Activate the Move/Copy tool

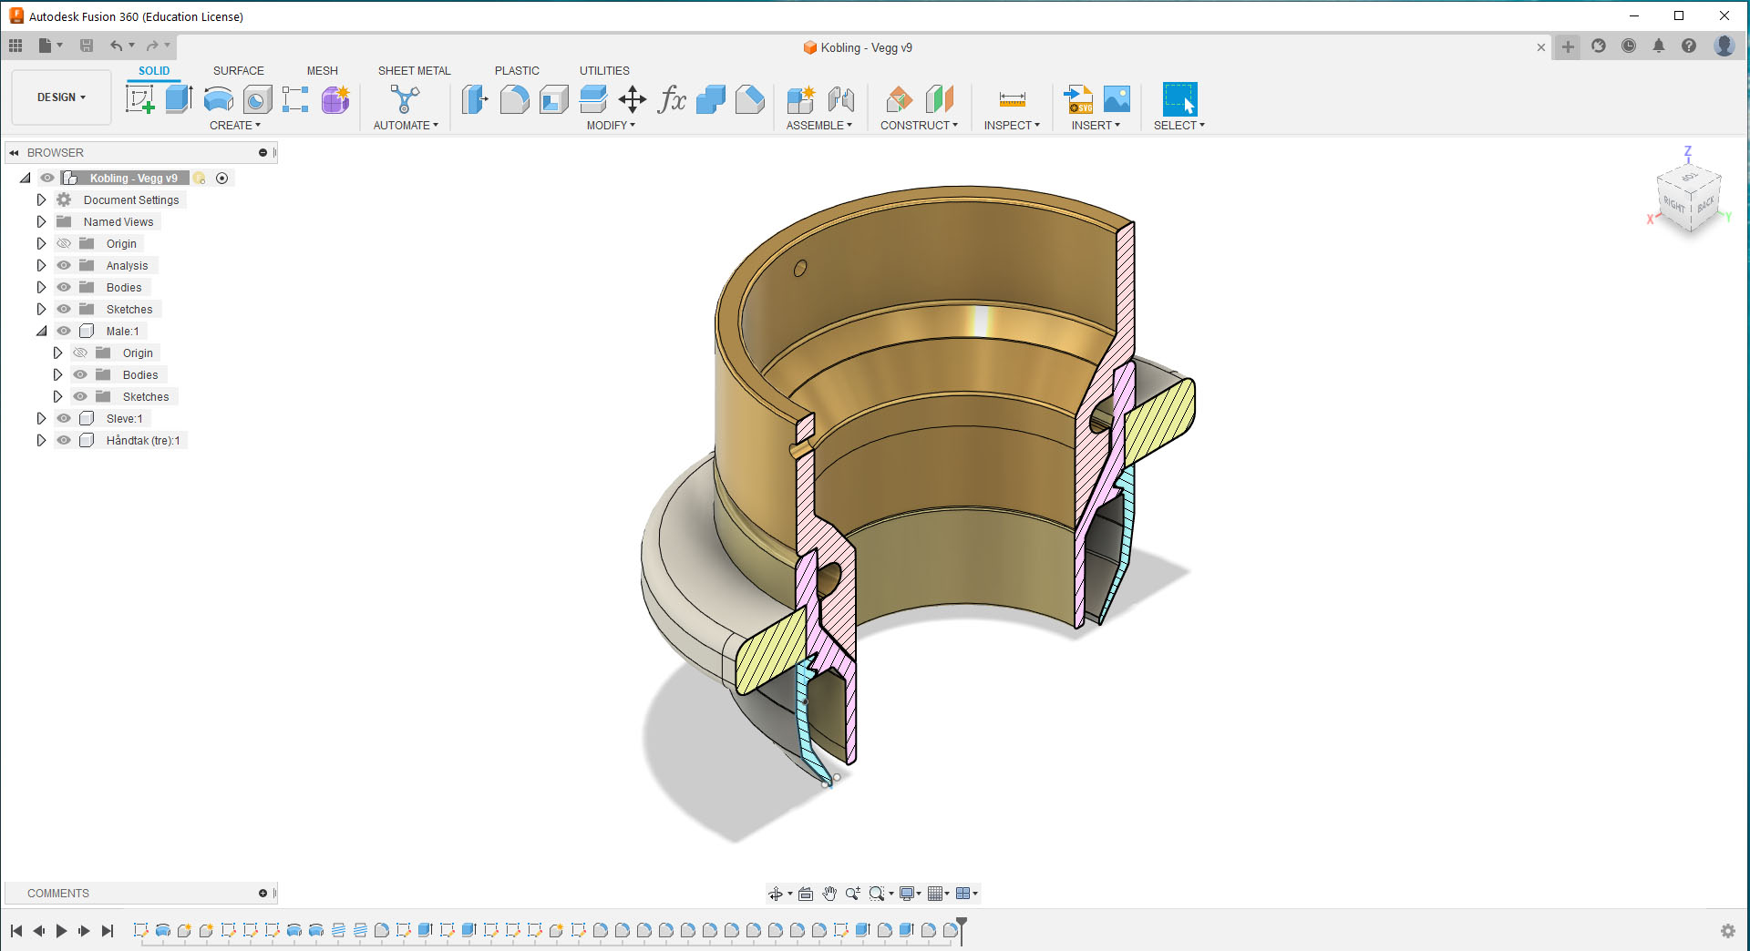click(633, 99)
